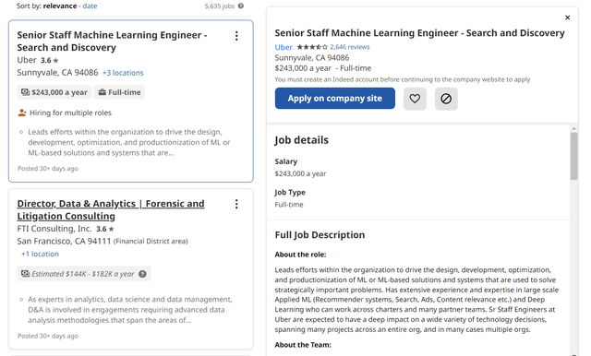
Task: Click the $243,000 a year salary tag
Action: point(54,92)
